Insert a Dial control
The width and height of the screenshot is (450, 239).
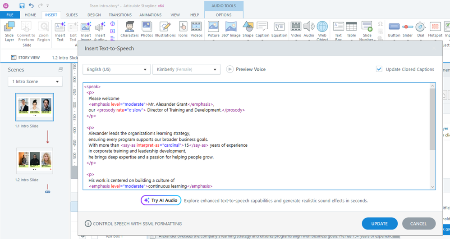[420, 29]
